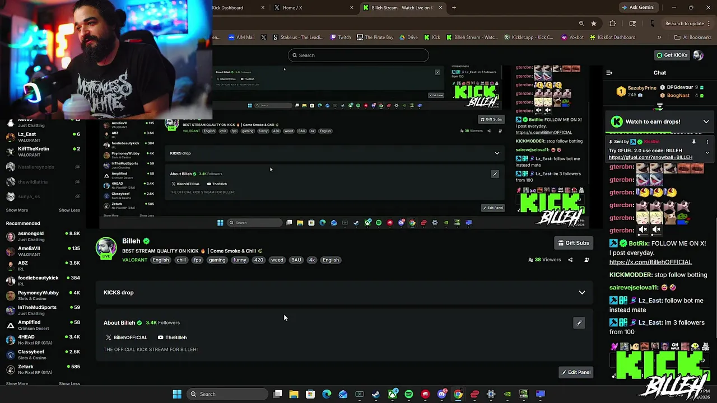Image resolution: width=717 pixels, height=403 pixels.
Task: Edit About Billeh with the pencil icon
Action: [579, 323]
